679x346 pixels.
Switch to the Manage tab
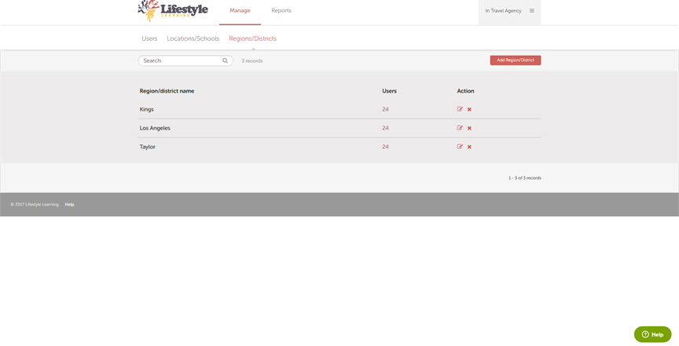(x=240, y=11)
